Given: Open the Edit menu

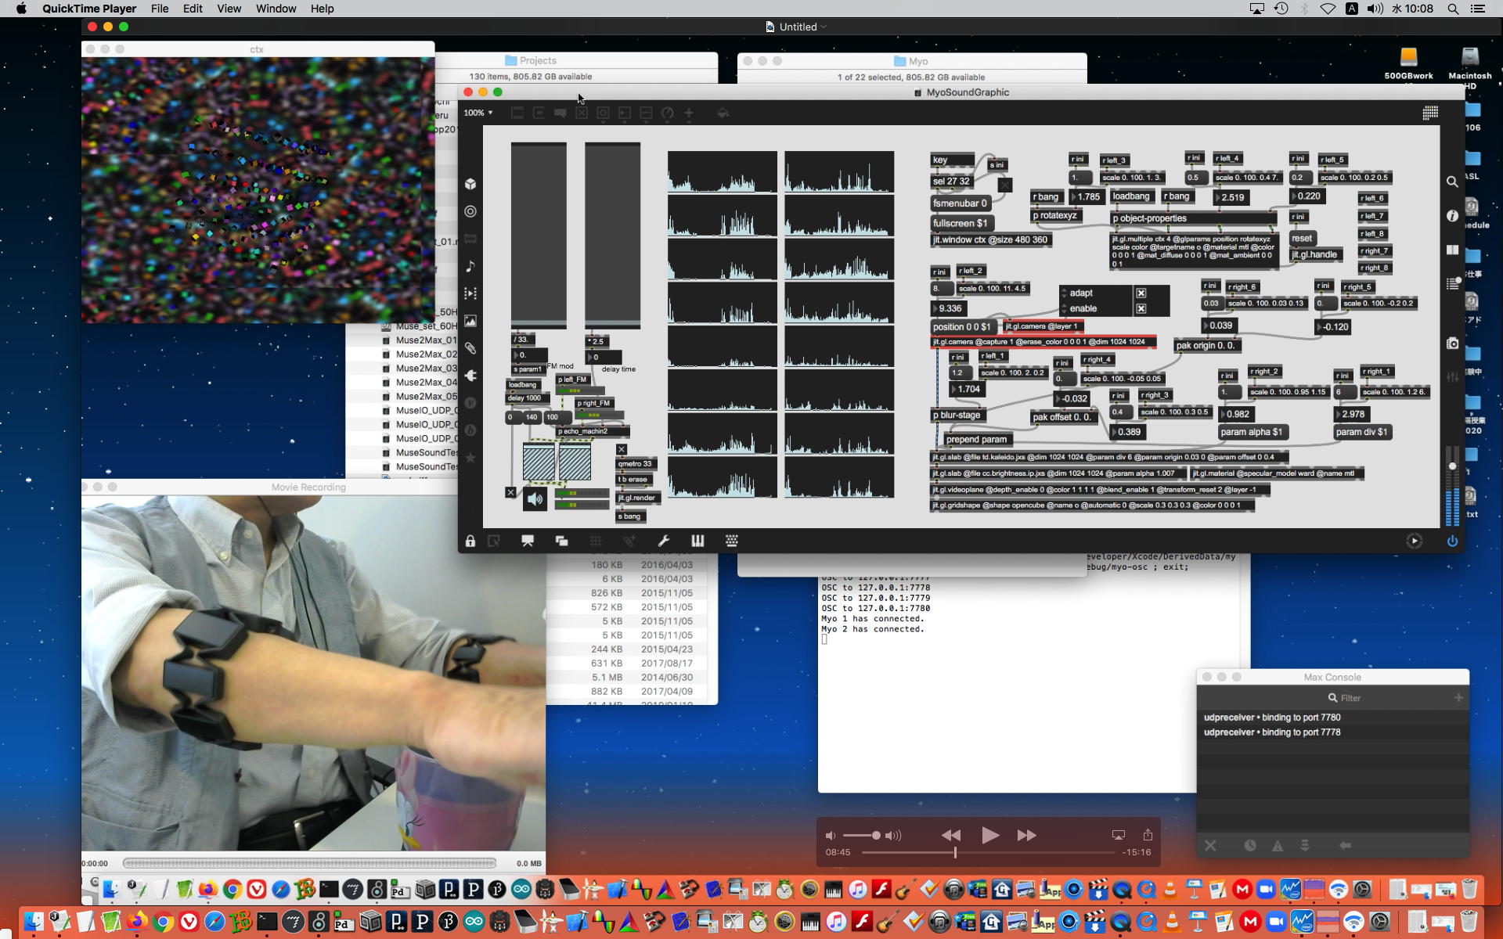Looking at the screenshot, I should point(193,9).
